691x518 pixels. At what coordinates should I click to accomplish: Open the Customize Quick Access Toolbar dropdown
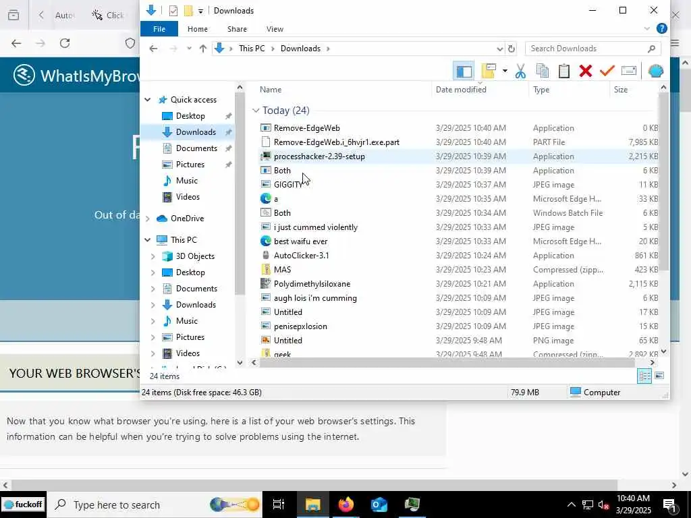[x=200, y=11]
